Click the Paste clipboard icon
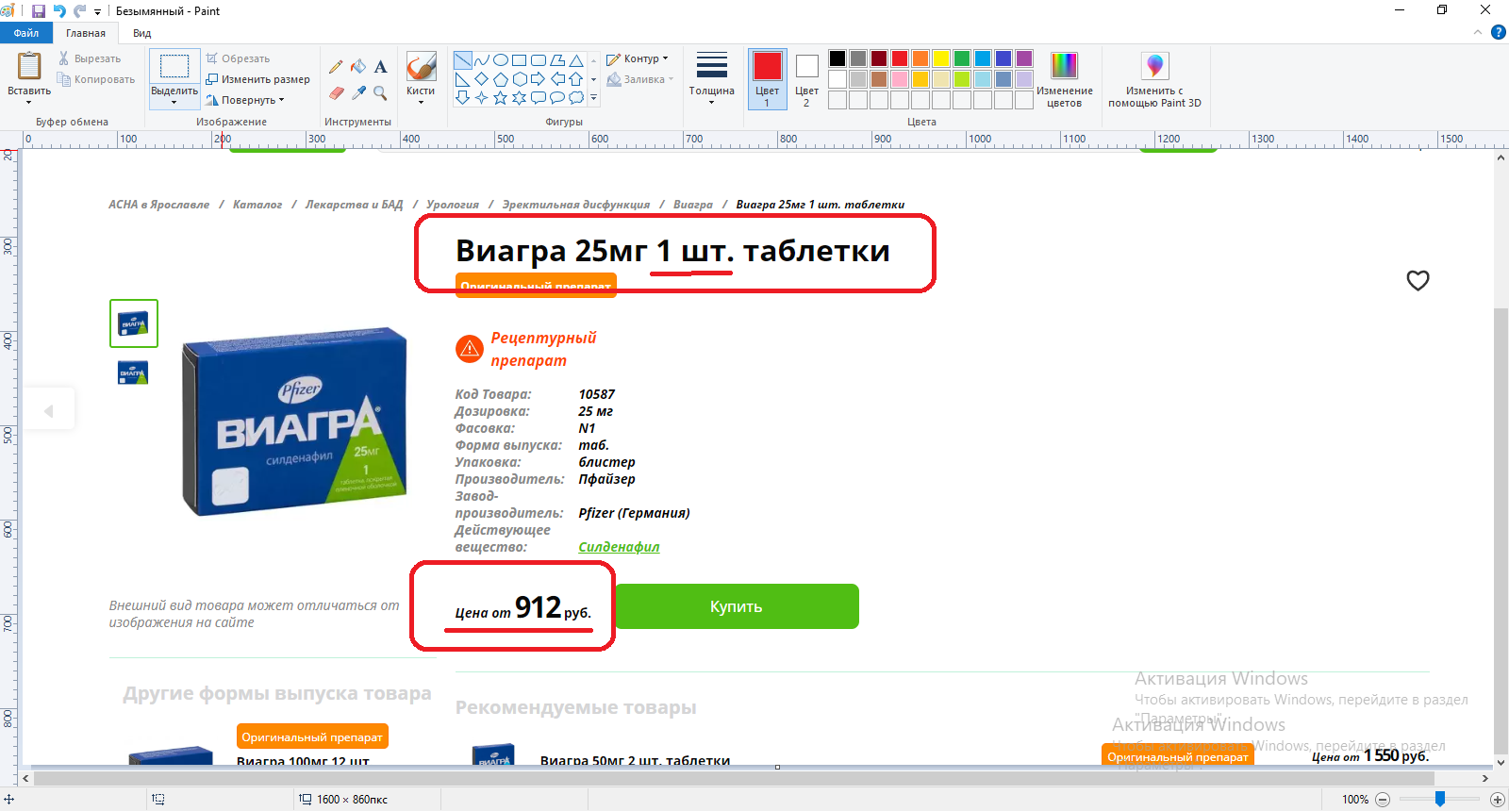Screen dimensions: 1509x811 click(29, 66)
